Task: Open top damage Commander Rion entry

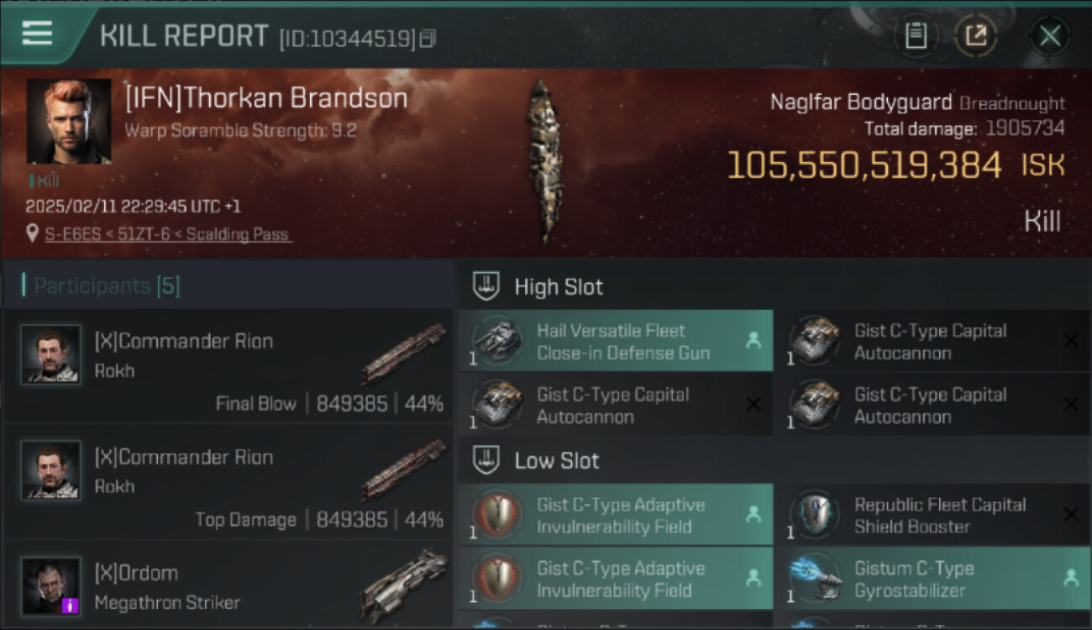Action: point(228,482)
